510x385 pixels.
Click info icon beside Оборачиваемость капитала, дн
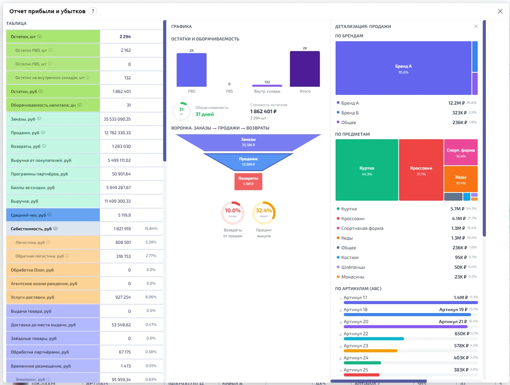[79, 105]
